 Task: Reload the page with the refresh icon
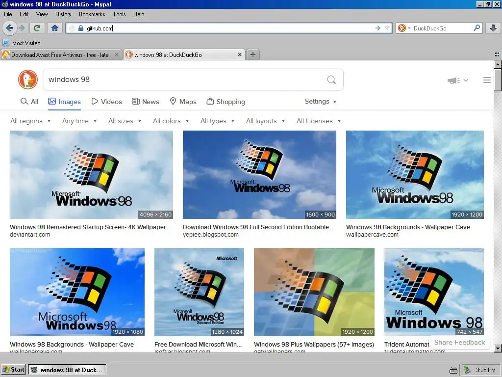pyautogui.click(x=37, y=28)
